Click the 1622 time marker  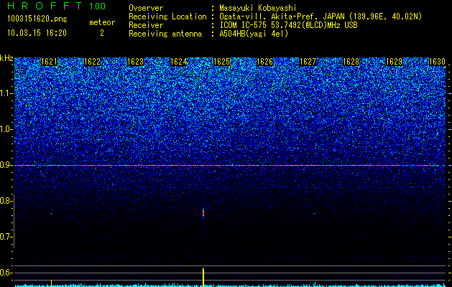(92, 62)
